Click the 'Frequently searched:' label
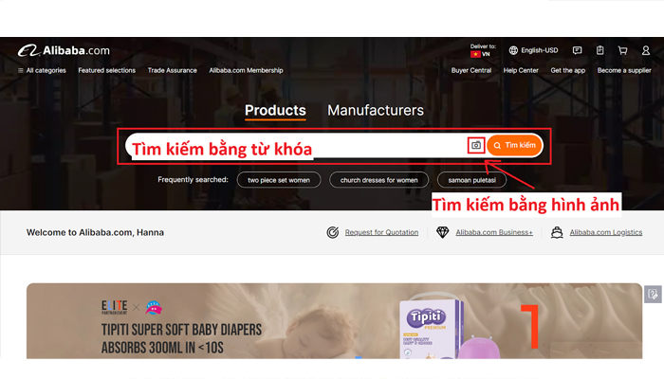The height and width of the screenshot is (379, 664). coord(193,180)
